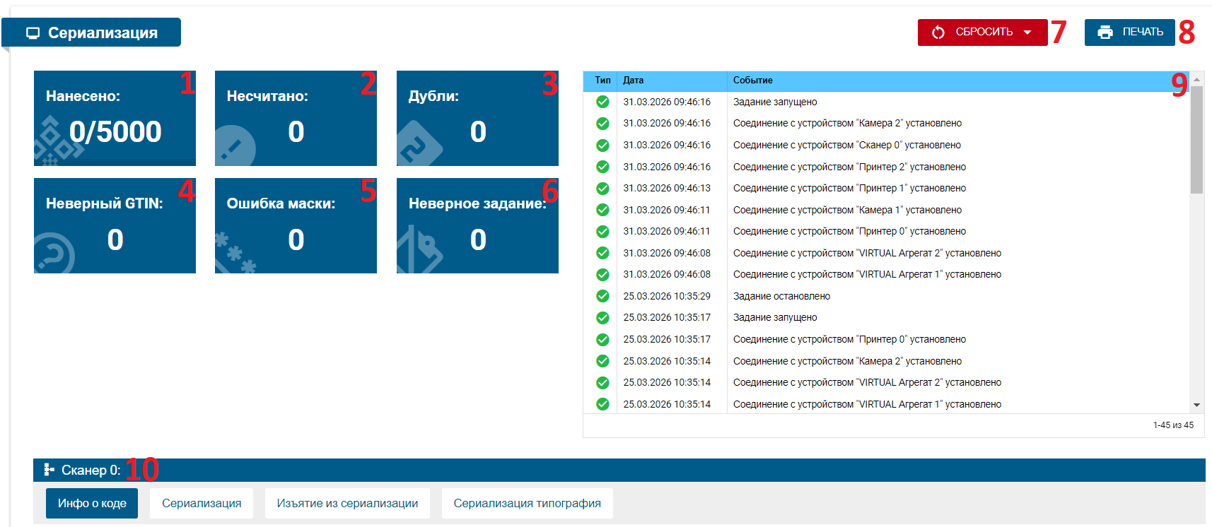Click the reset icon in СБРОСИТЬ button
Image resolution: width=1212 pixels, height=527 pixels.
point(938,32)
